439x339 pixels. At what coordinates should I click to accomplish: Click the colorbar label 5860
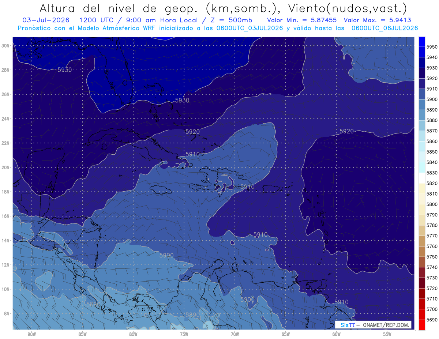(432, 141)
